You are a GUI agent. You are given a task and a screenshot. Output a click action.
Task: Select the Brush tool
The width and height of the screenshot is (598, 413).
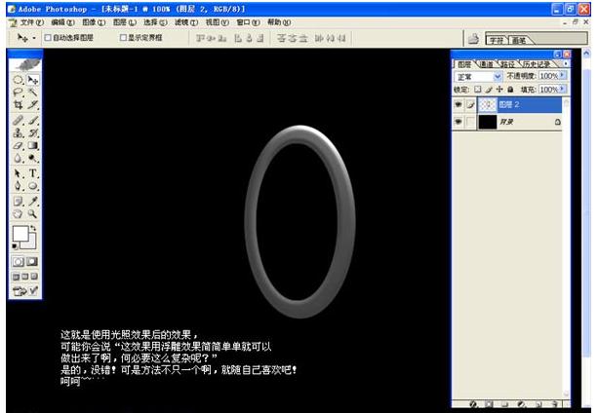(x=33, y=120)
